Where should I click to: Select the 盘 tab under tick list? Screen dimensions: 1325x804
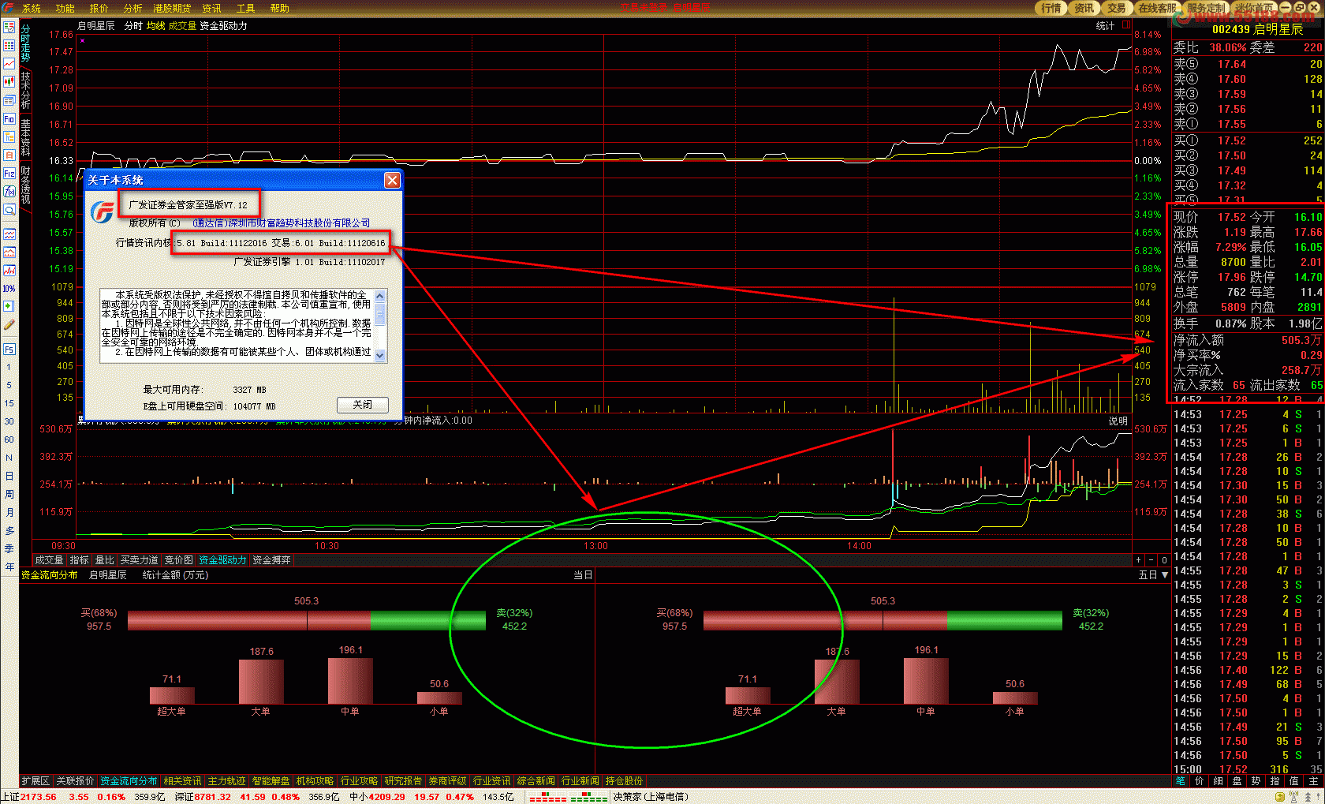point(1237,781)
